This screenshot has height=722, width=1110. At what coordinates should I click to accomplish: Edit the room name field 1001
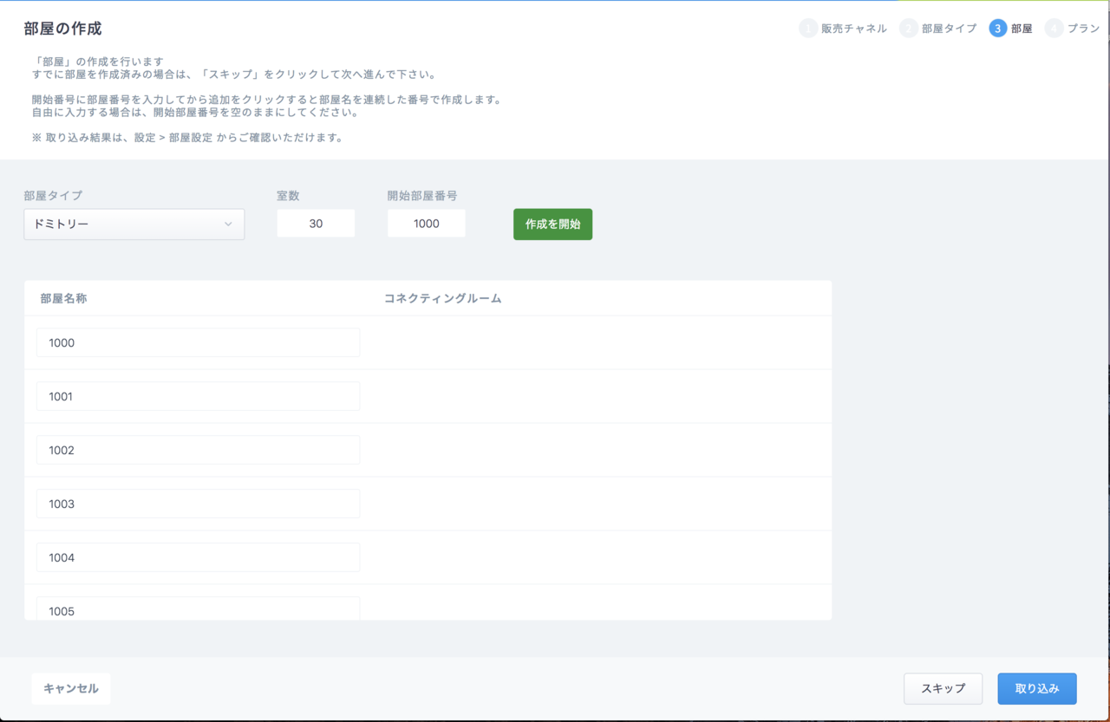(198, 396)
